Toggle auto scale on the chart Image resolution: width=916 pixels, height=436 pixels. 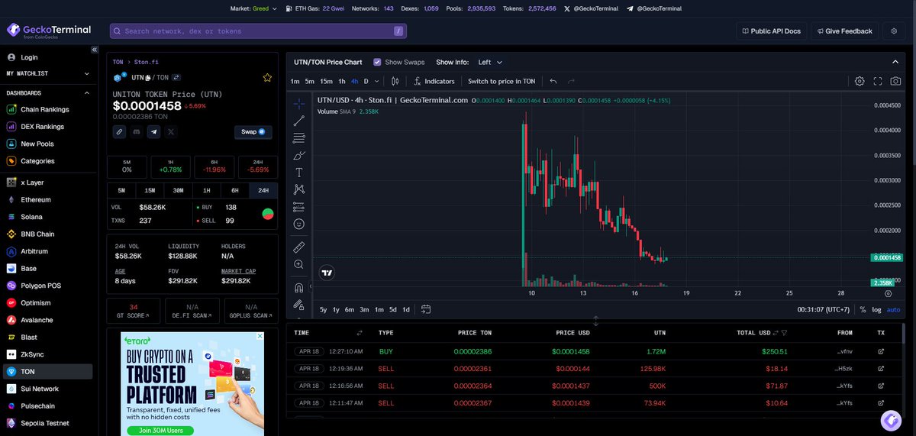click(x=893, y=309)
